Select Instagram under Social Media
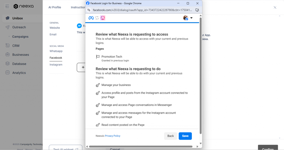The image size is (284, 150). click(x=56, y=65)
